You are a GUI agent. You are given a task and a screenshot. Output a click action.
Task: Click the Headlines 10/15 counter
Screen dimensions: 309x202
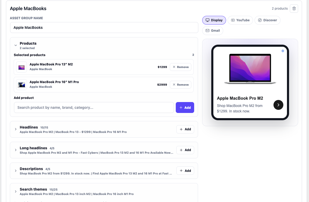click(44, 127)
